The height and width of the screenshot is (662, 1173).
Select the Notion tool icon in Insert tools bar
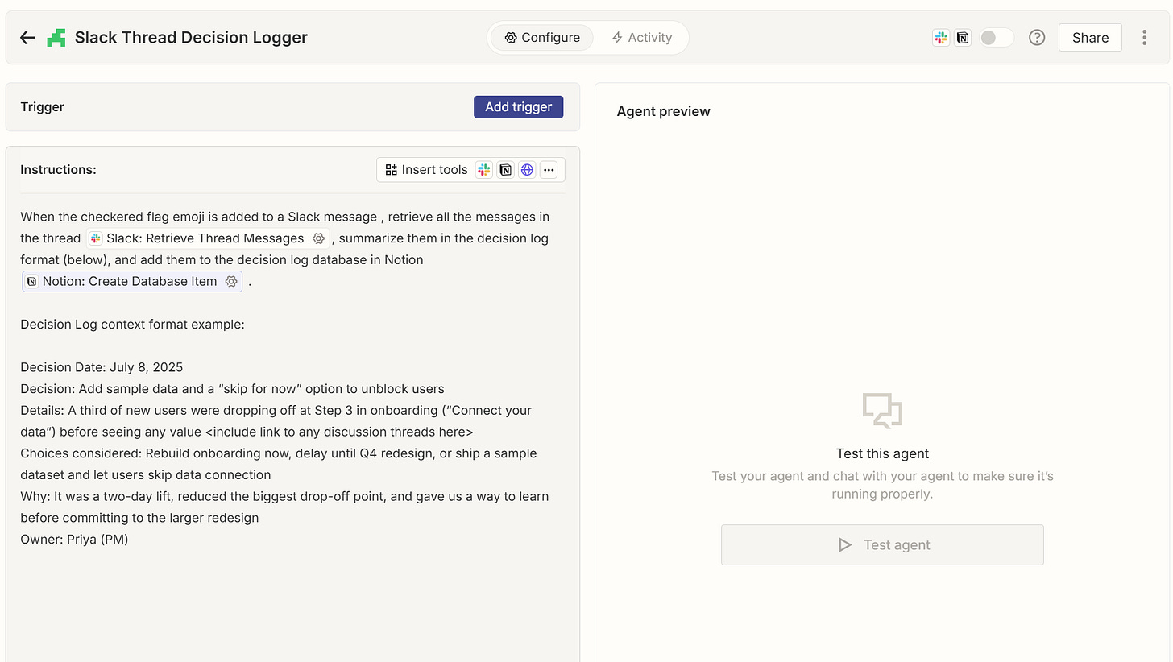click(x=505, y=170)
